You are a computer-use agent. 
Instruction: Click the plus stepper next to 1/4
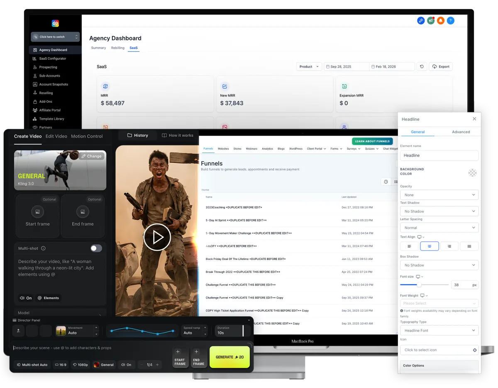coord(157,365)
